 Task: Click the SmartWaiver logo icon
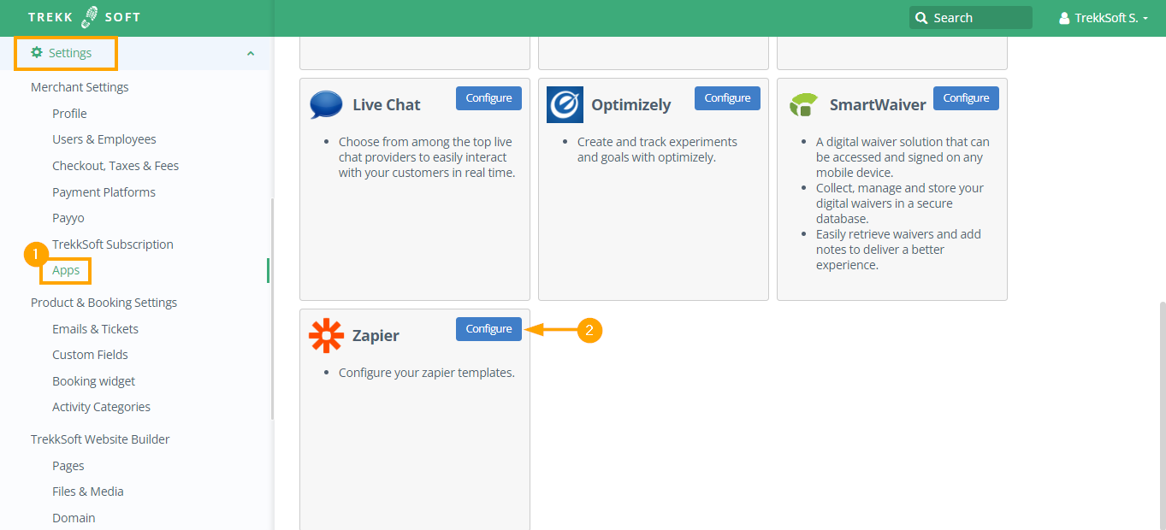click(803, 104)
